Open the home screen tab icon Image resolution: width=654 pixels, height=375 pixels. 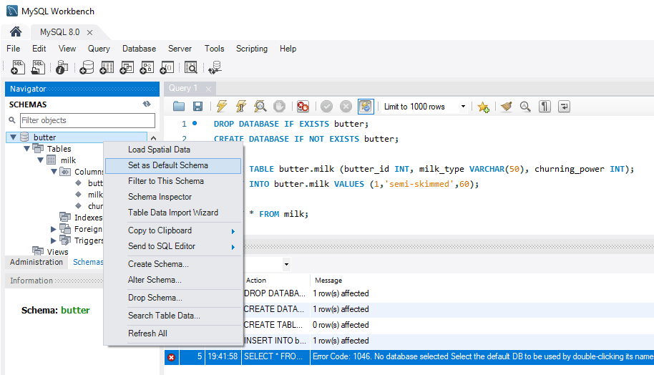coord(16,31)
